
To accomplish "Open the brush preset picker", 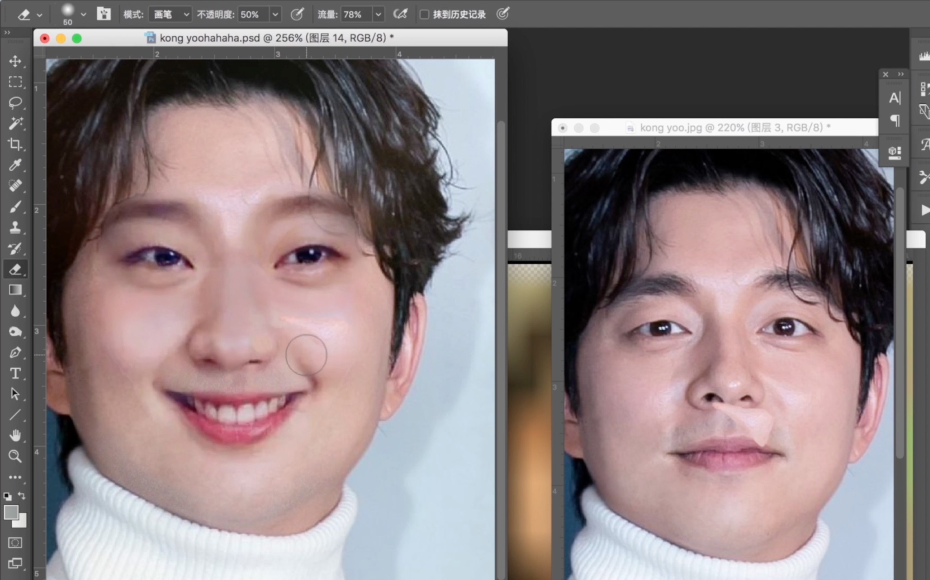I will click(83, 15).
